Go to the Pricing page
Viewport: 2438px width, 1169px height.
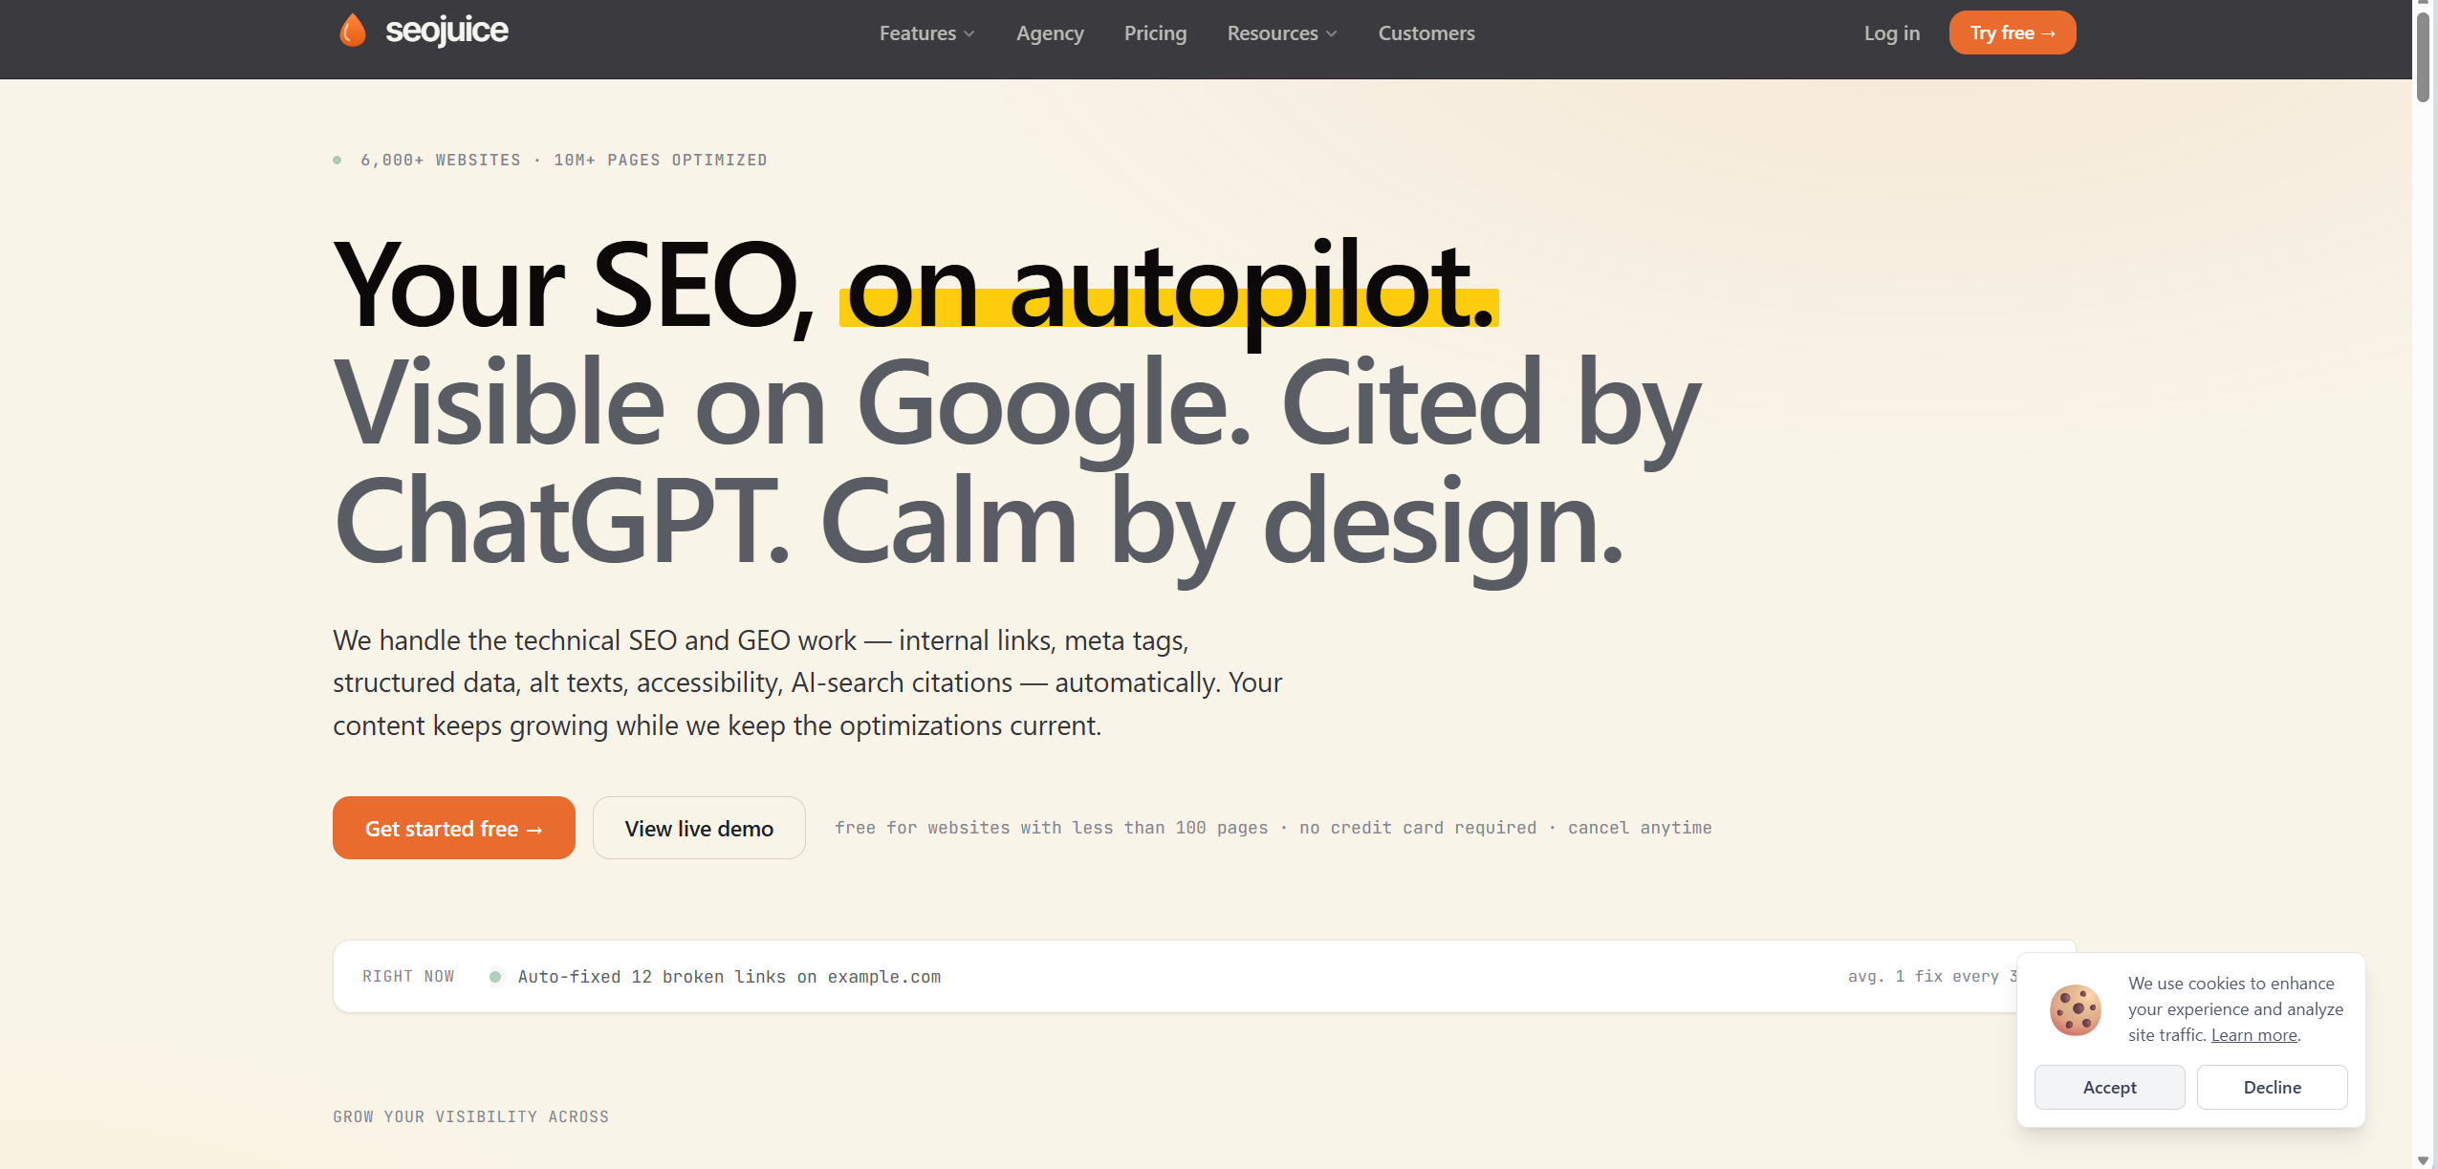coord(1155,33)
